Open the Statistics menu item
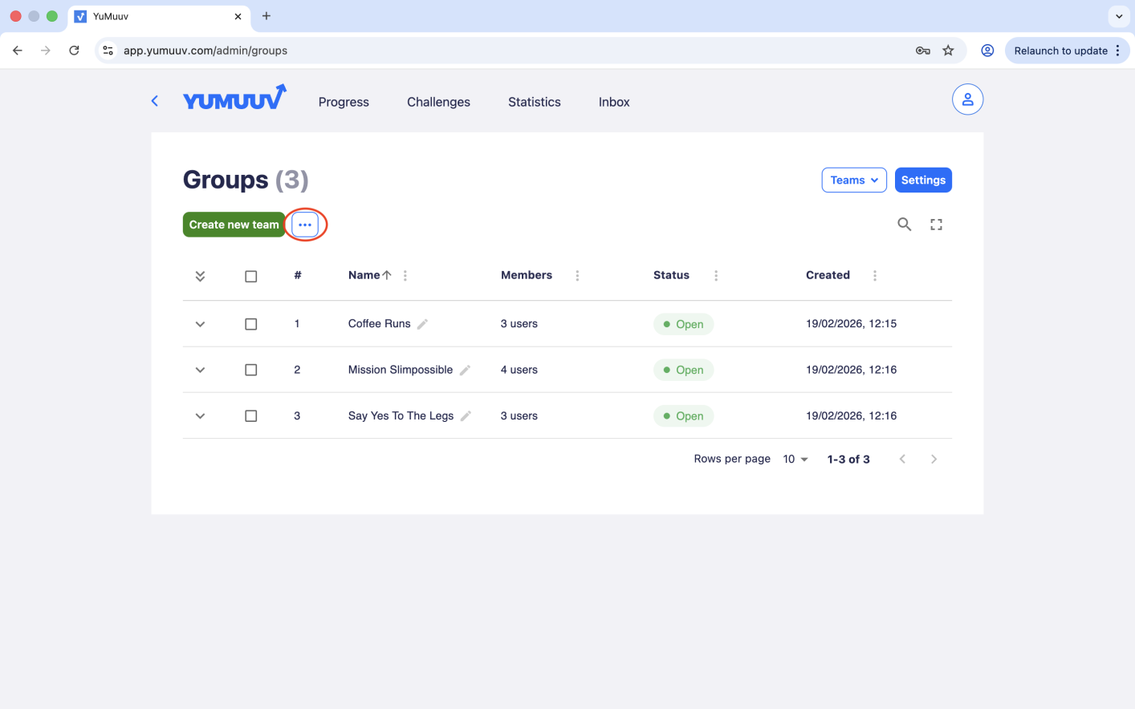Image resolution: width=1135 pixels, height=709 pixels. [x=534, y=102]
